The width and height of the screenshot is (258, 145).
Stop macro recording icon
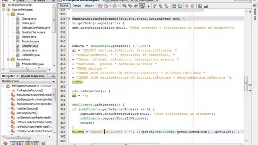coord(193,6)
